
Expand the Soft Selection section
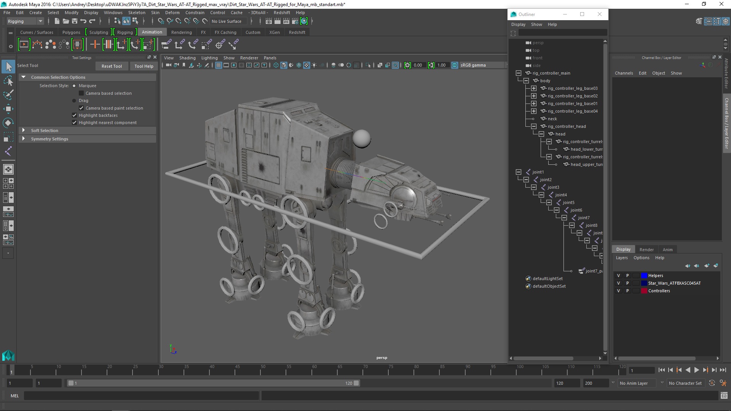click(24, 131)
